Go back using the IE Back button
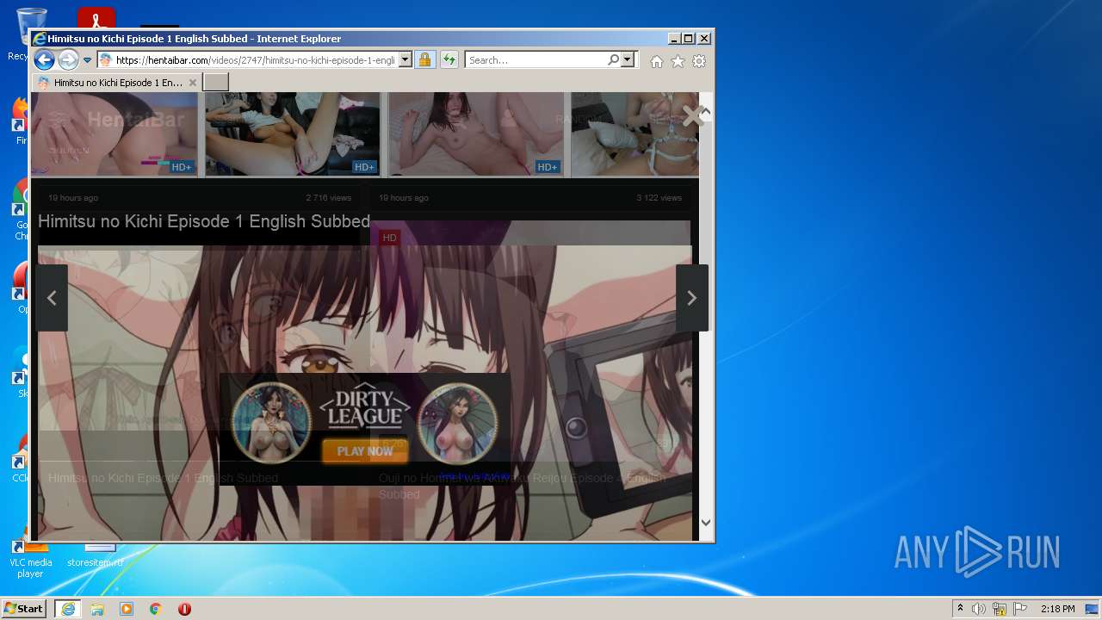 [x=44, y=59]
